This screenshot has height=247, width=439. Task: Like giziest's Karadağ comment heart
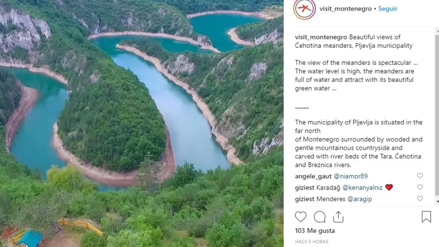tap(420, 187)
